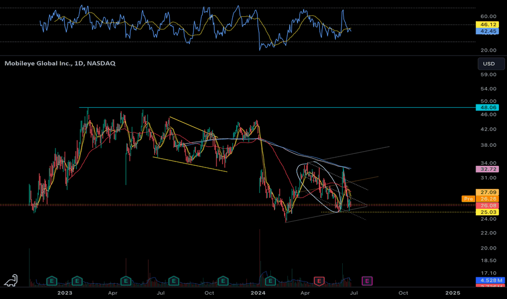This screenshot has width=507, height=299.
Task: Click the 59.00 price axis tick
Action: [x=489, y=74]
